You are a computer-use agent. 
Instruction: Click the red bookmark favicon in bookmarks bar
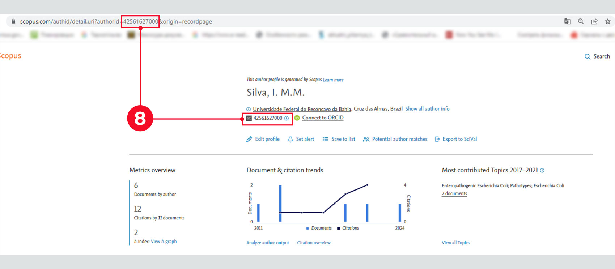tap(449, 35)
